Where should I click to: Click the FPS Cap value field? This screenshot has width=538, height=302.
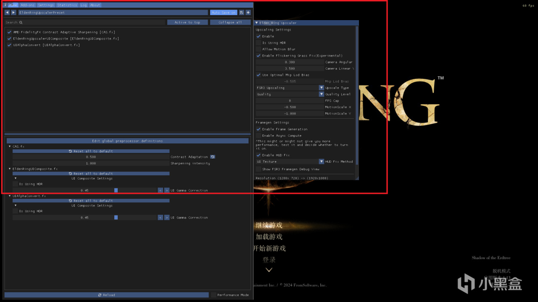point(290,101)
